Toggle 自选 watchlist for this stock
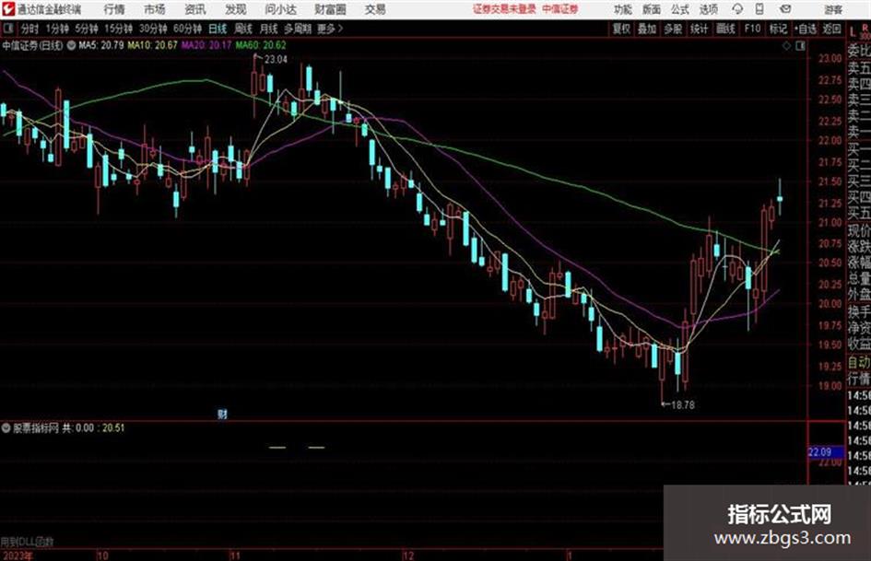Viewport: 871px width, 561px height. (805, 29)
